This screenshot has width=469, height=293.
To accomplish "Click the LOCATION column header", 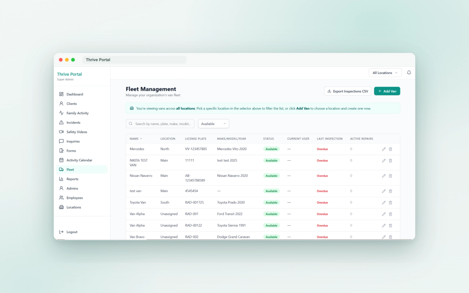I will pos(168,139).
